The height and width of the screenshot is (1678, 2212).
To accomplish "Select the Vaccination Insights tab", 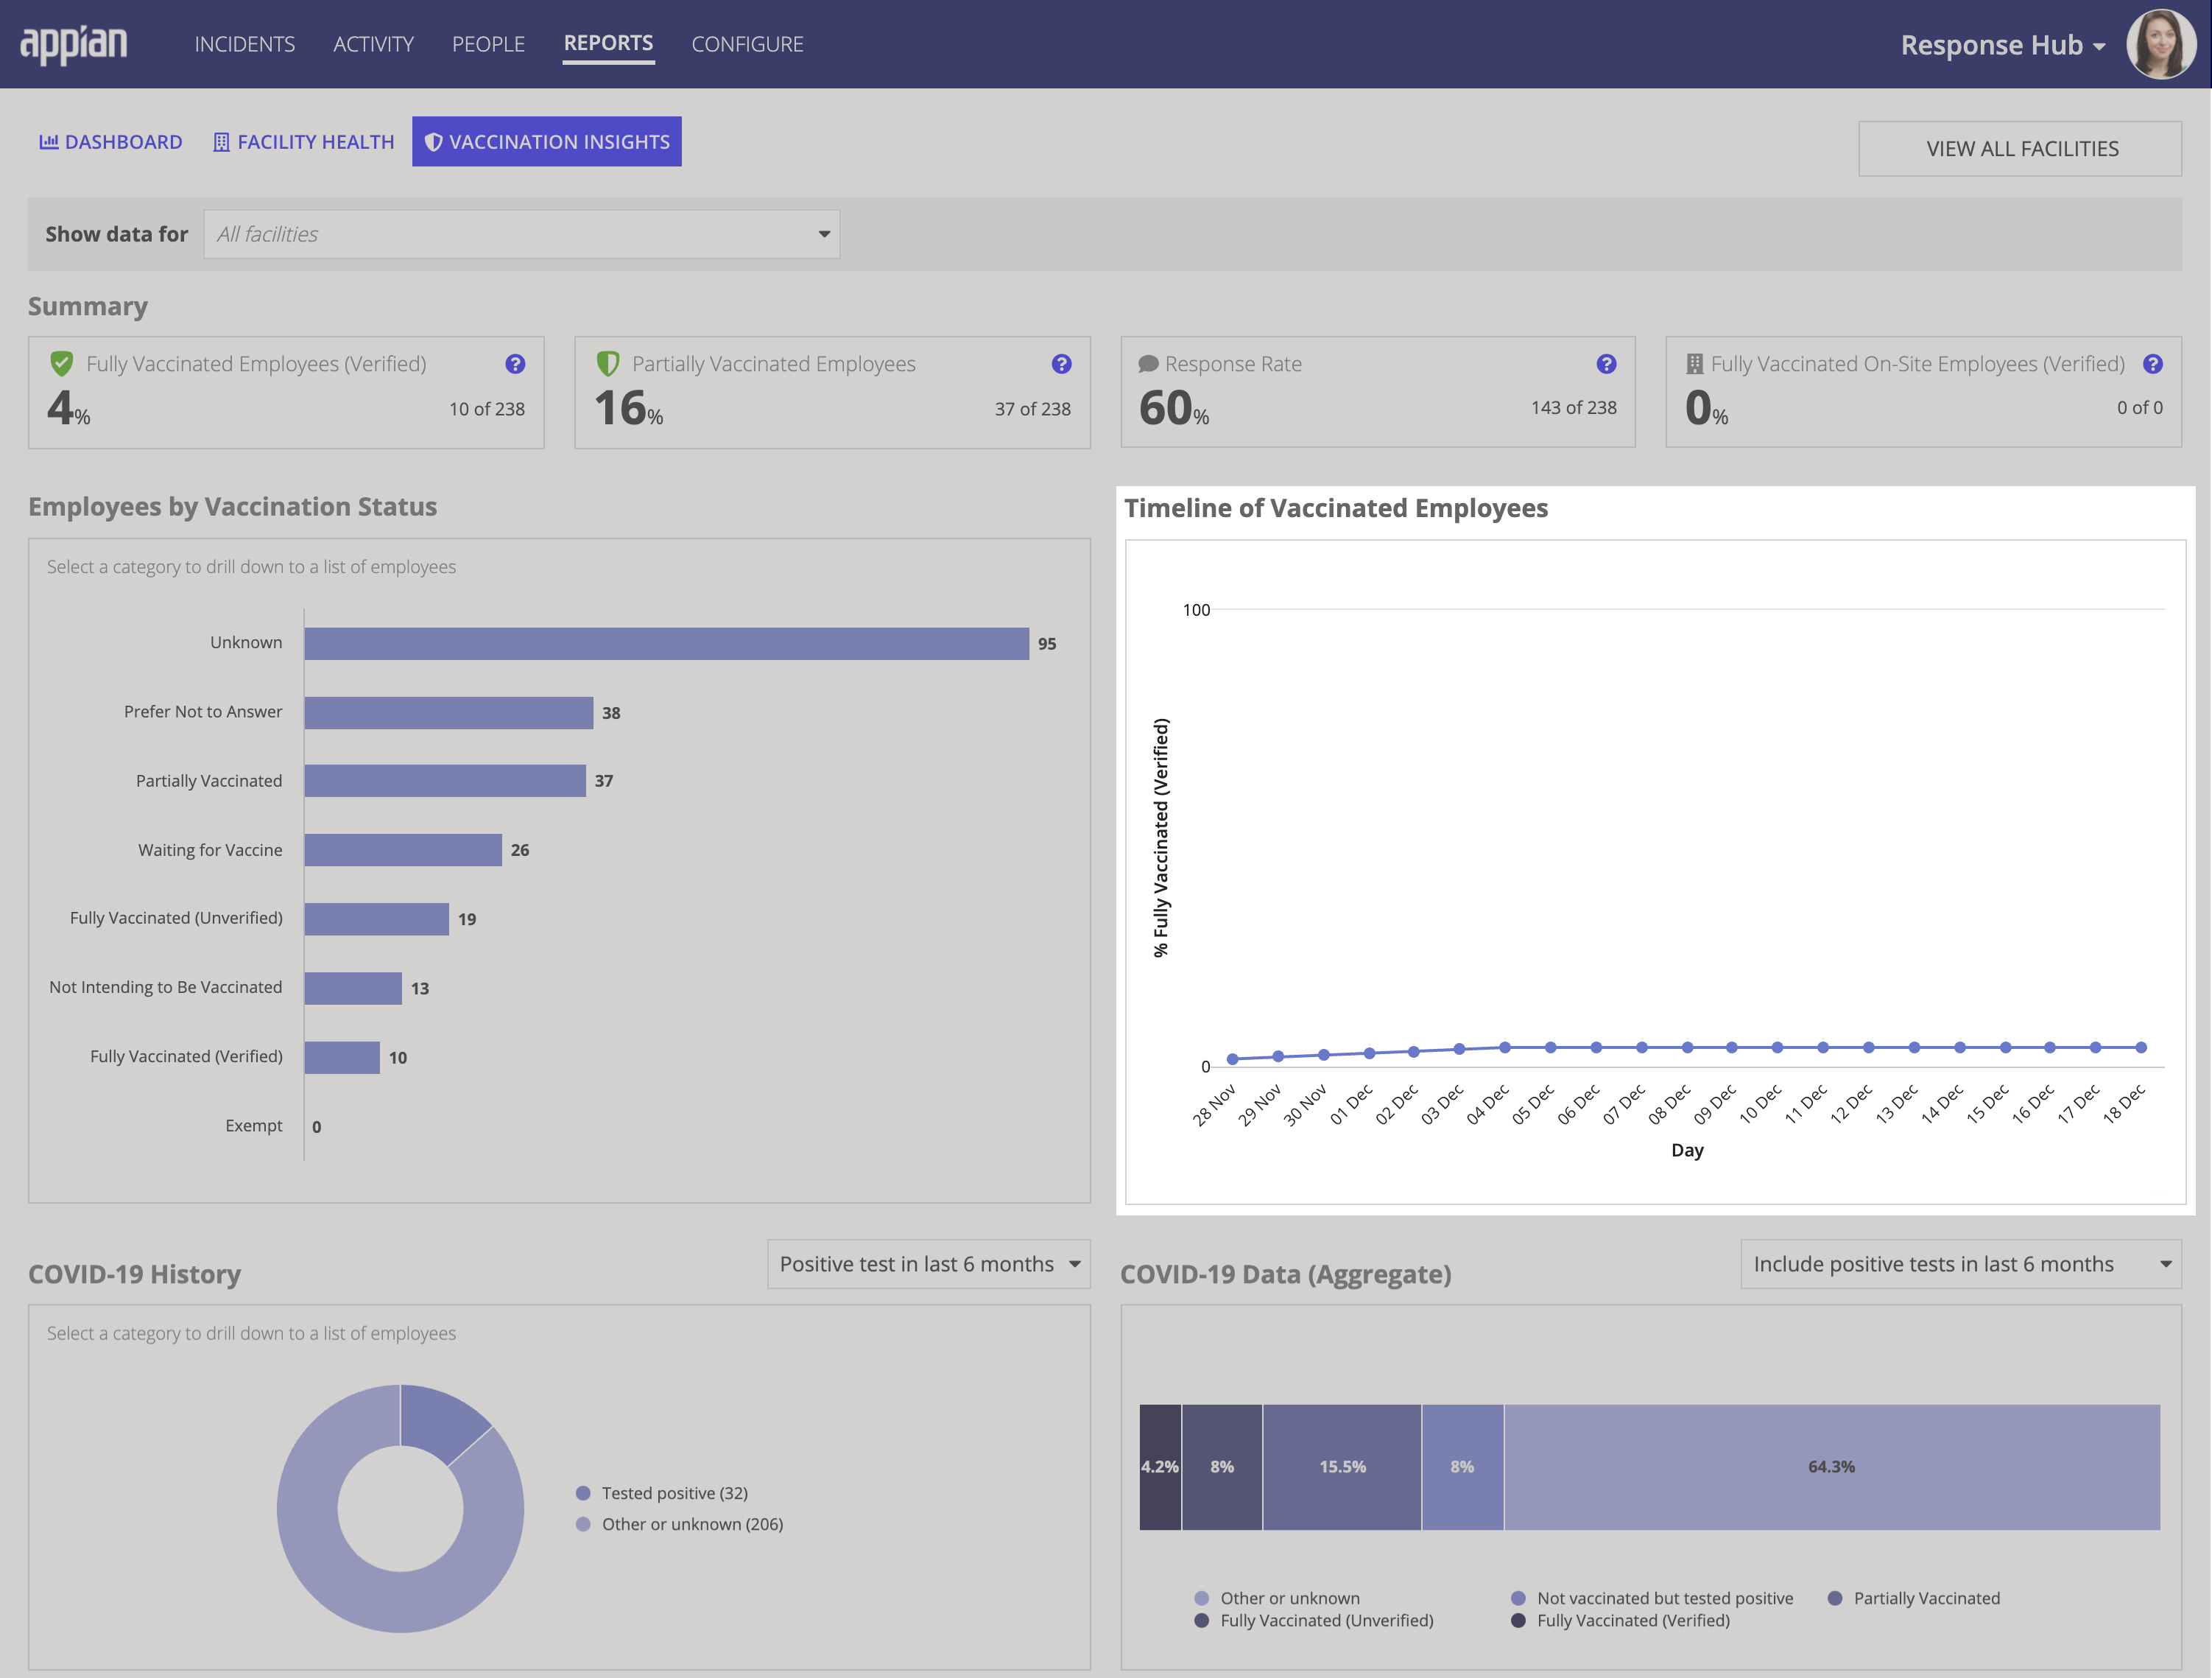I will coord(547,142).
